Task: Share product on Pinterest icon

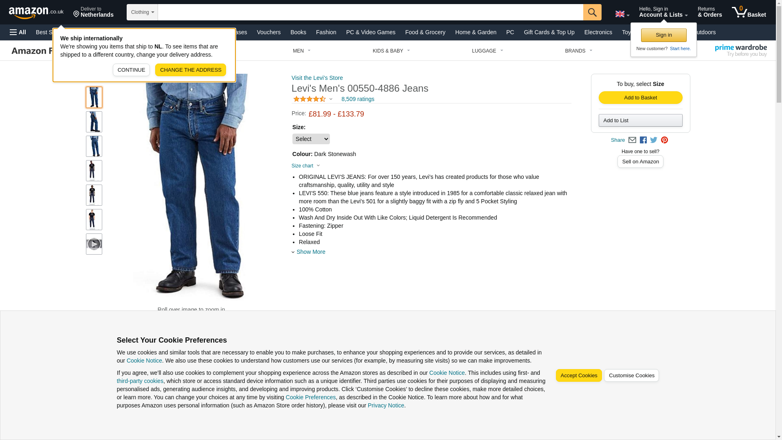Action: [x=664, y=140]
